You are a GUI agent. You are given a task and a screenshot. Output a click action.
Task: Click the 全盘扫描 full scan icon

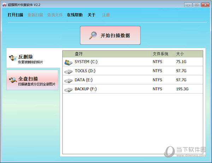pyautogui.click(x=13, y=80)
